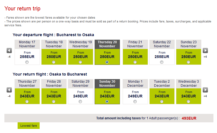Select Thursday 27 November return radio button
The width and height of the screenshot is (217, 133).
coord(27,102)
